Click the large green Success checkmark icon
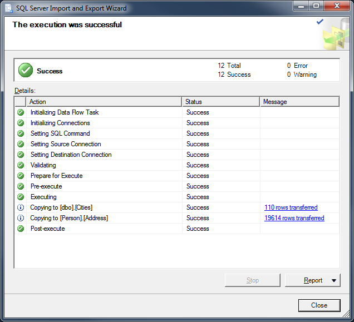The height and width of the screenshot is (322, 354). pos(26,70)
